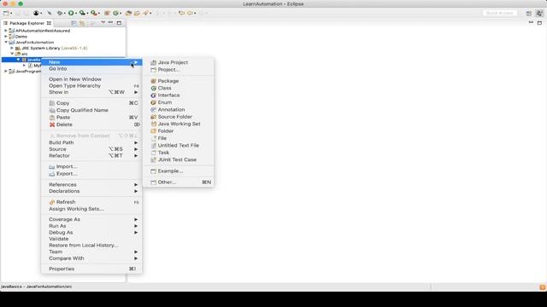
Task: Select the Java perspective icon
Action: (x=539, y=14)
